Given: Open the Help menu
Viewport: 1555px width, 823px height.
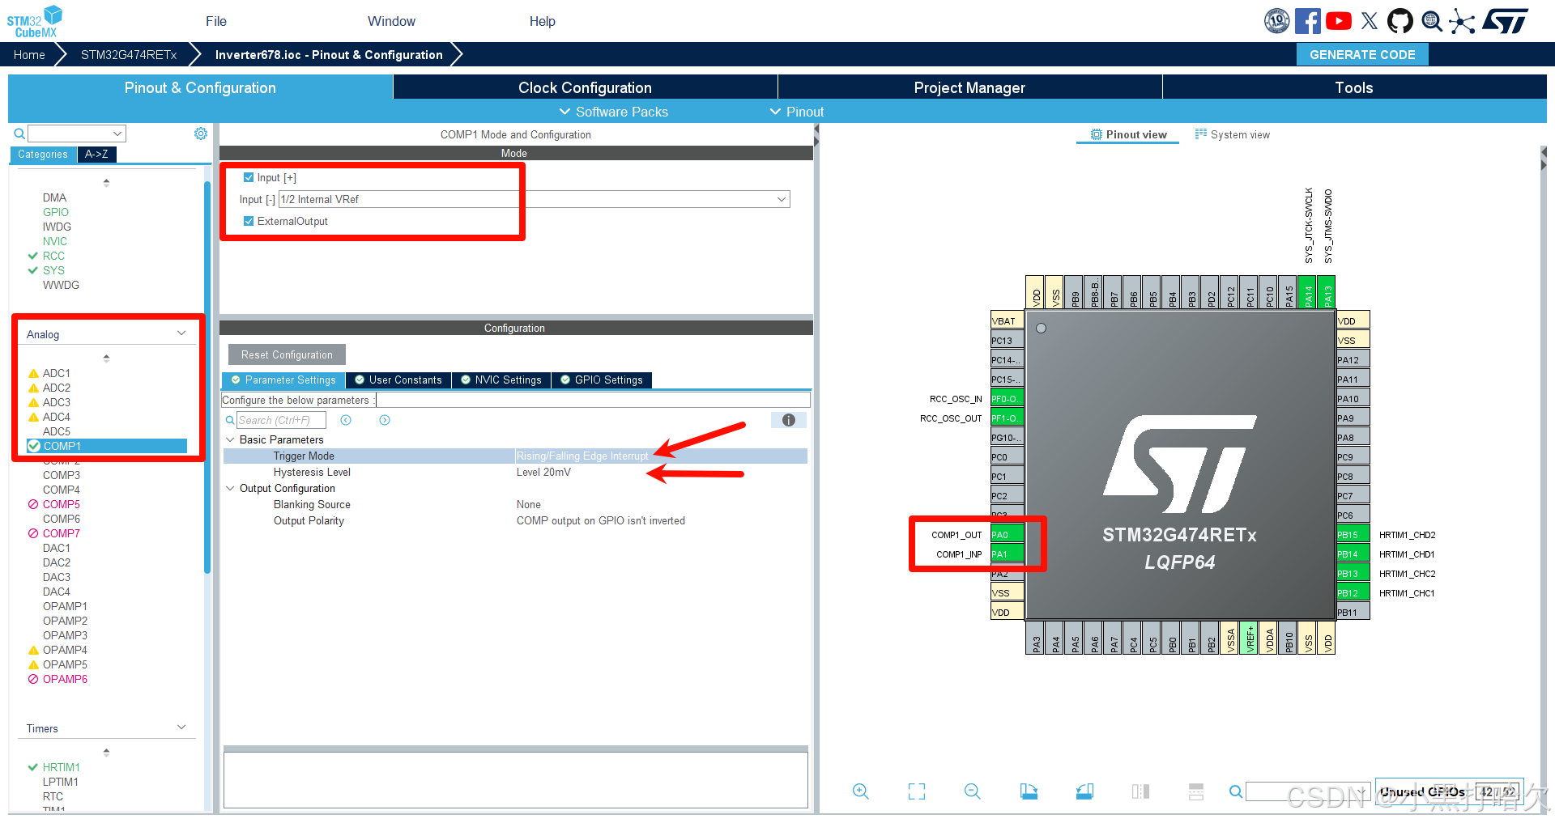Looking at the screenshot, I should tap(543, 21).
